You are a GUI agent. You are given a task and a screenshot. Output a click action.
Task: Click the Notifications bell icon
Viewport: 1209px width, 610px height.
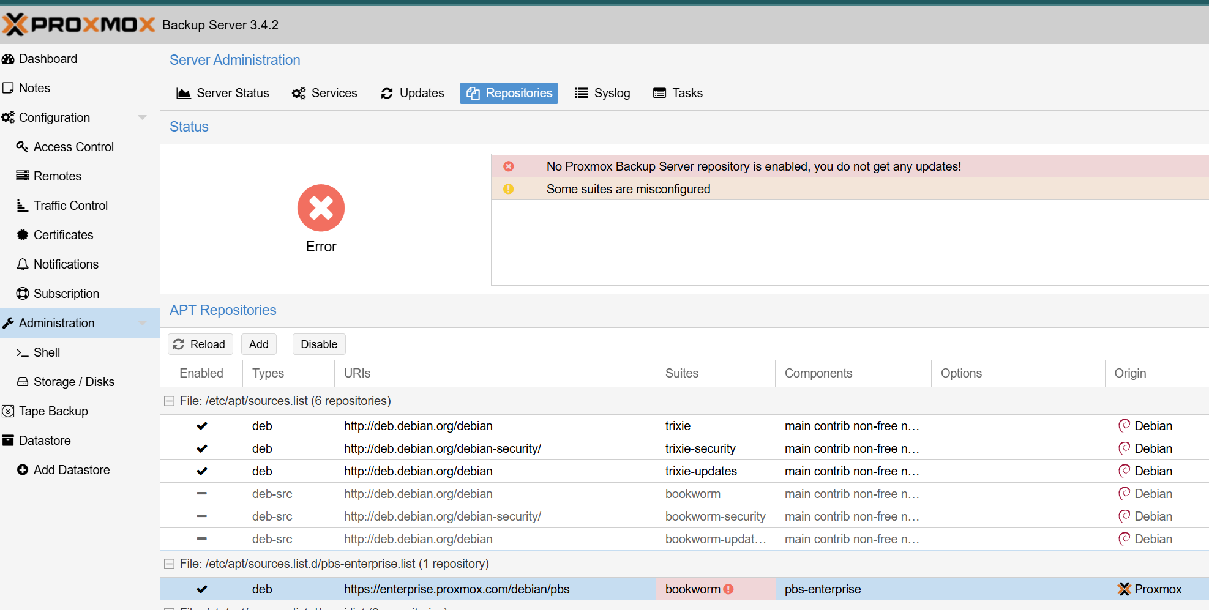click(x=23, y=264)
